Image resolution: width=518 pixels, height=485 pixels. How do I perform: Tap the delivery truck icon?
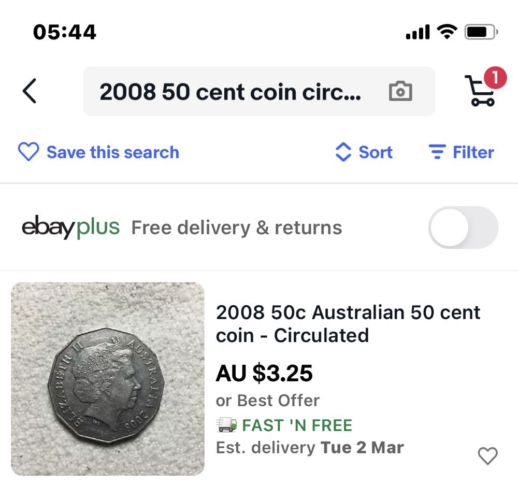coord(226,425)
